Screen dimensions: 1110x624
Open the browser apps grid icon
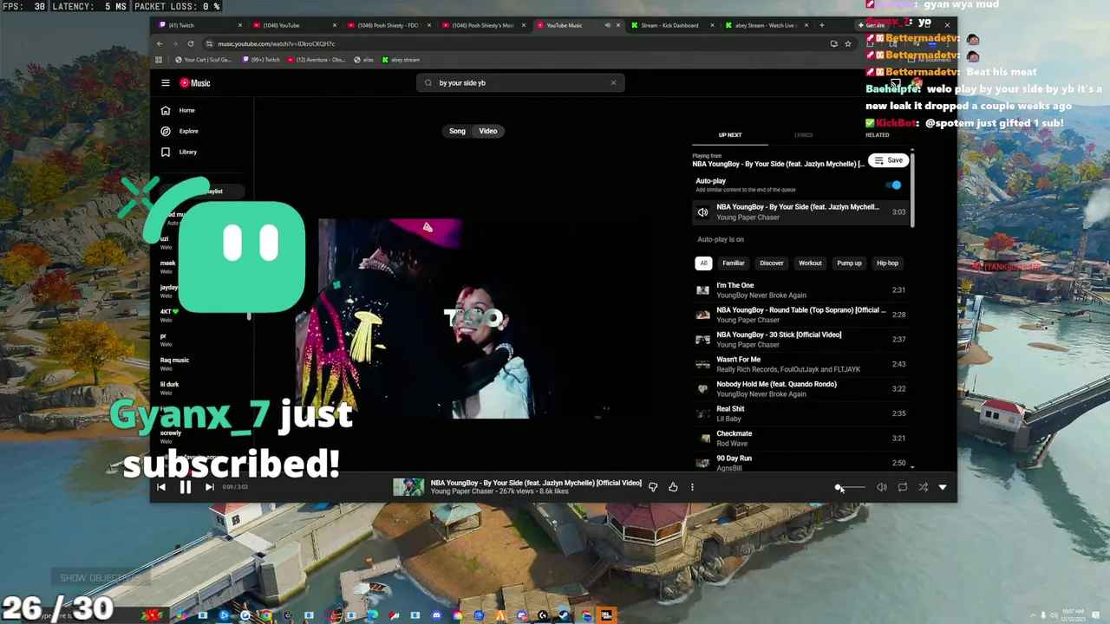click(x=159, y=60)
